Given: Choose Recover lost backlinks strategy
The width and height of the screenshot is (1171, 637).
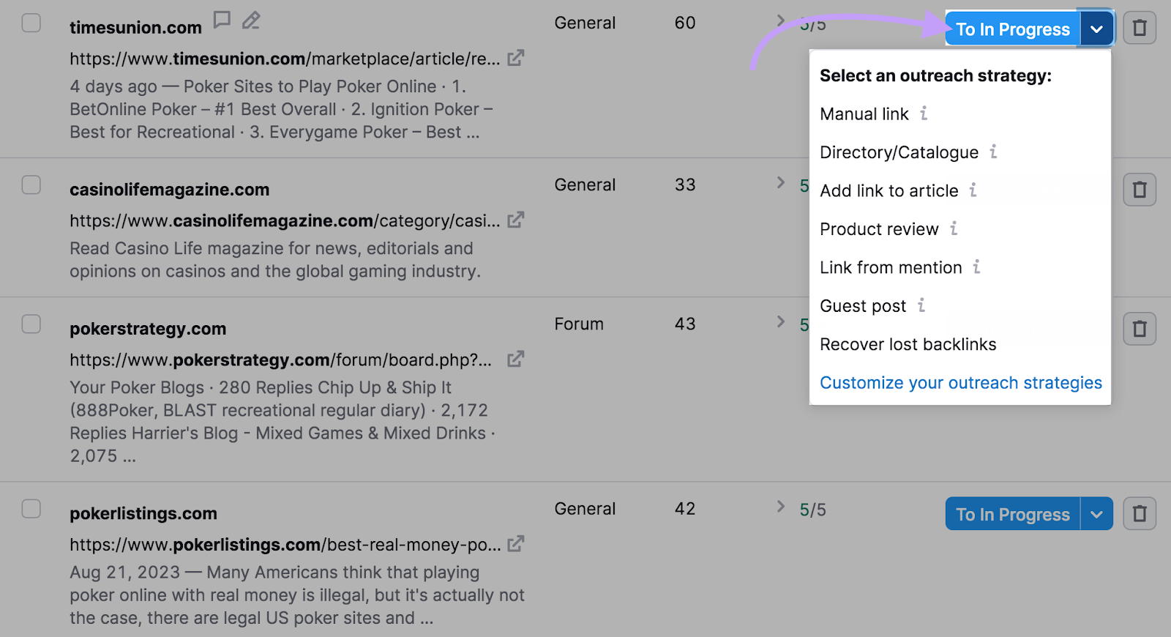Looking at the screenshot, I should click(908, 344).
